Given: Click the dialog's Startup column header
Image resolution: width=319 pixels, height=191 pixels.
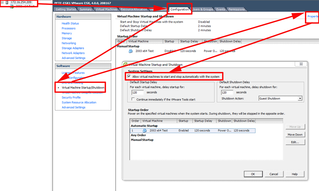Looking at the screenshot, I should point(185,121).
